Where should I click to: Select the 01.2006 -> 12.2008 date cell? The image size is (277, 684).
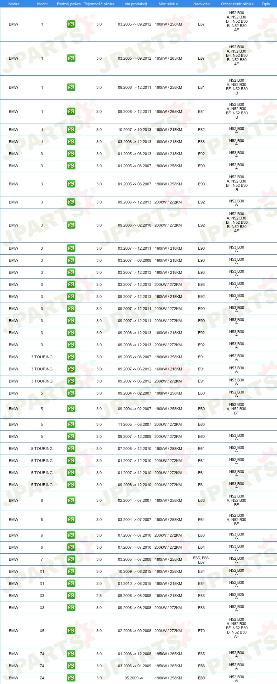(135, 654)
